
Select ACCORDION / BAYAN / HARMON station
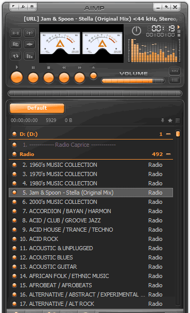point(91,211)
